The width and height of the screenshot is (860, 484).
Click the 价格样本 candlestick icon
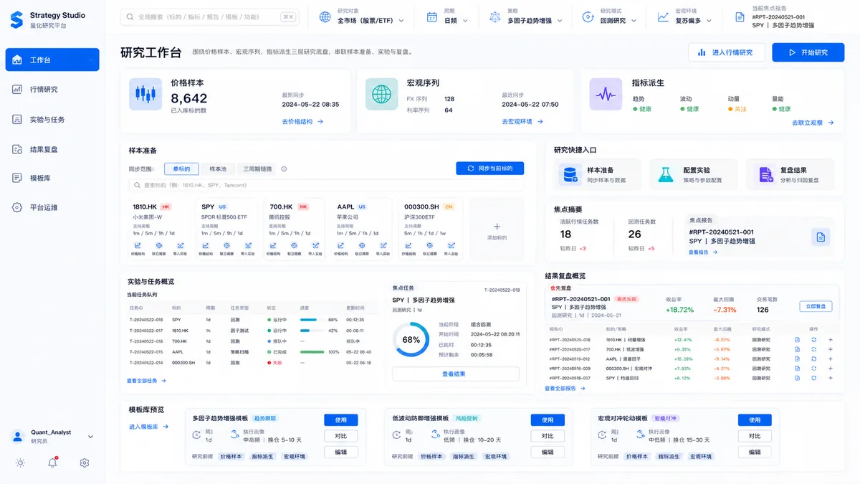[x=145, y=94]
